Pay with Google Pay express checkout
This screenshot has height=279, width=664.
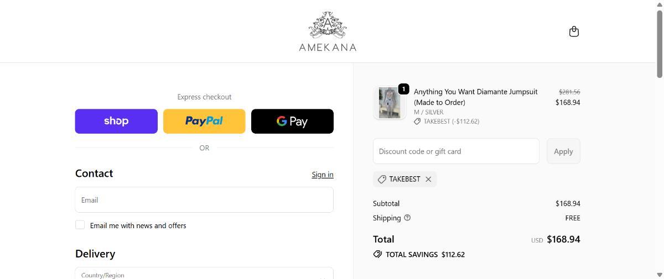[292, 121]
